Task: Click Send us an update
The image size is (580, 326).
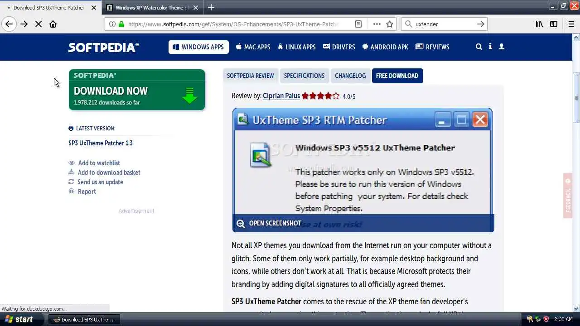Action: click(96, 182)
